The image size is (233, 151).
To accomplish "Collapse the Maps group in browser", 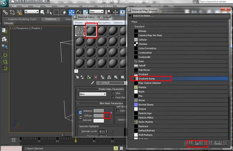I will click(x=130, y=22).
